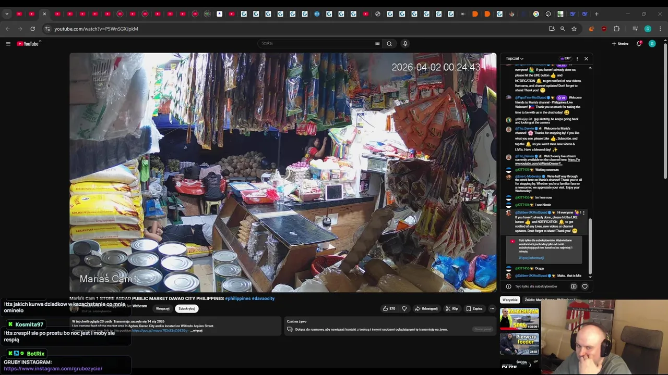Click the search magnifier button
Image resolution: width=668 pixels, height=375 pixels.
(389, 44)
